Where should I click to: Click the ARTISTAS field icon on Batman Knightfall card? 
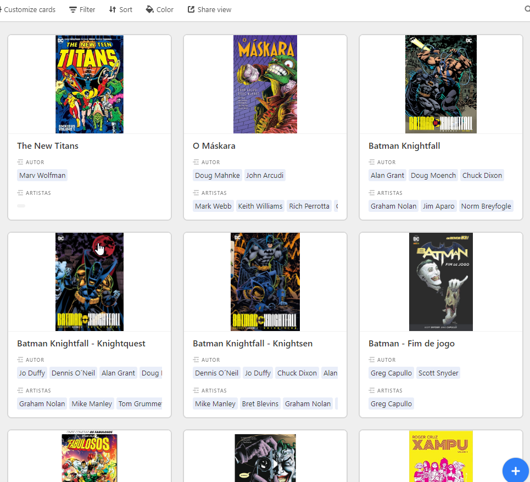[371, 193]
